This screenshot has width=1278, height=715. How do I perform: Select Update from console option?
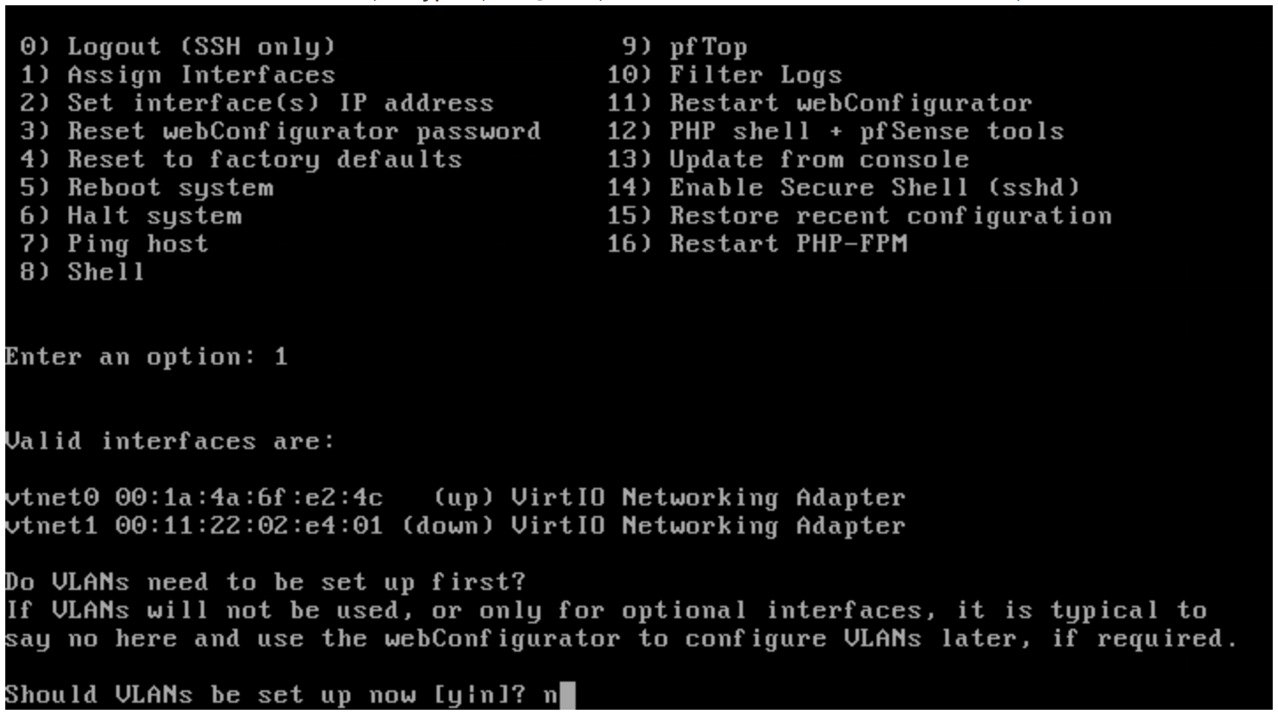[788, 159]
